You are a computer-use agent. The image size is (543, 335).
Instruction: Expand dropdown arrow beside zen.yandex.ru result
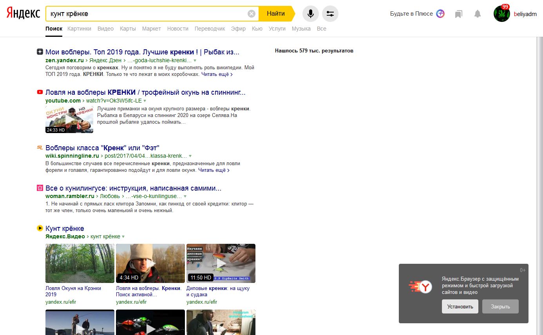(x=195, y=61)
